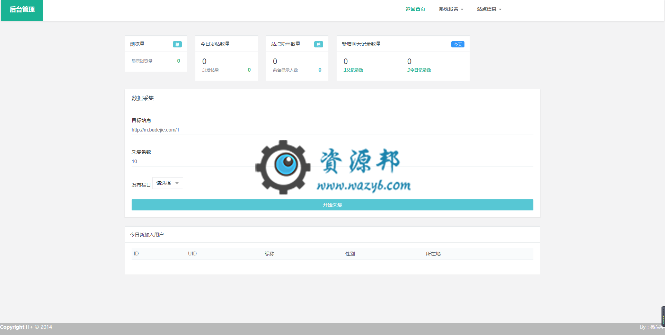Click the Copyright H+ 2014 footer text
Viewport: 665px width, 335px height.
click(x=26, y=327)
